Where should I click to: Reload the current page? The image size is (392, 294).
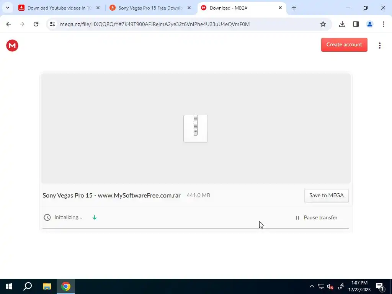(x=36, y=24)
